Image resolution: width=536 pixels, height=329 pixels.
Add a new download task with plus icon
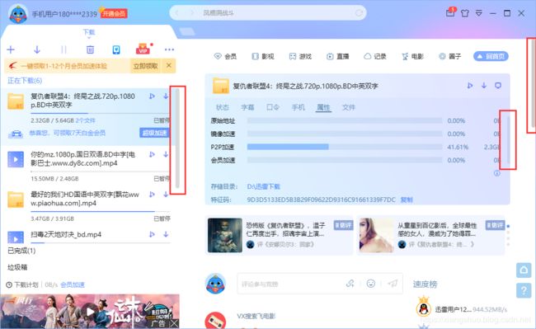[11, 49]
